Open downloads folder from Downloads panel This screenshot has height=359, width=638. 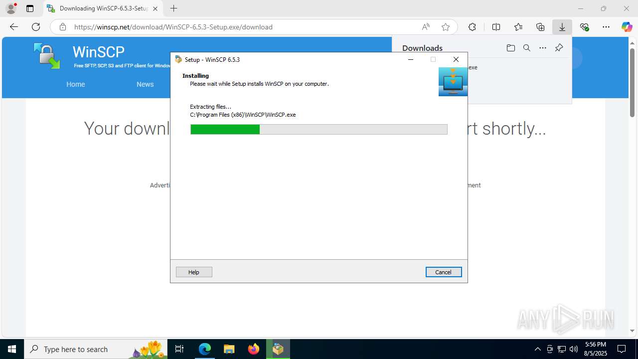click(510, 48)
